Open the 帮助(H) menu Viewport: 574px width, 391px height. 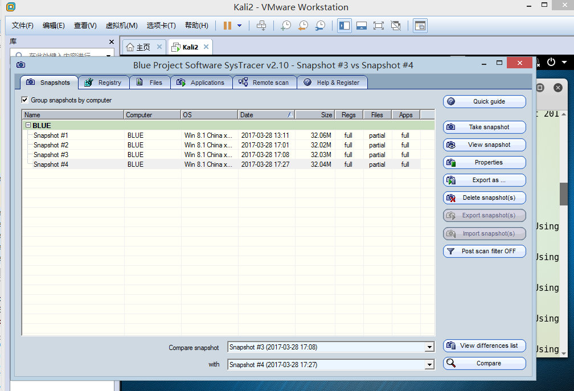pyautogui.click(x=196, y=25)
